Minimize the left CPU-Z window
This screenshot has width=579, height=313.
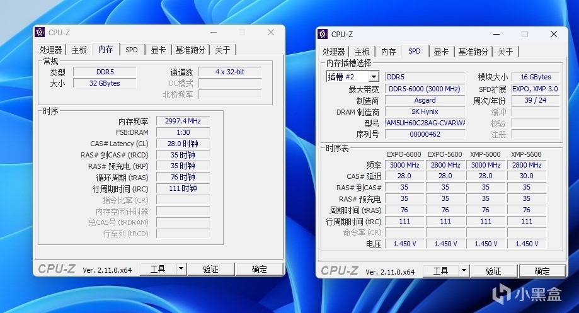(x=214, y=33)
